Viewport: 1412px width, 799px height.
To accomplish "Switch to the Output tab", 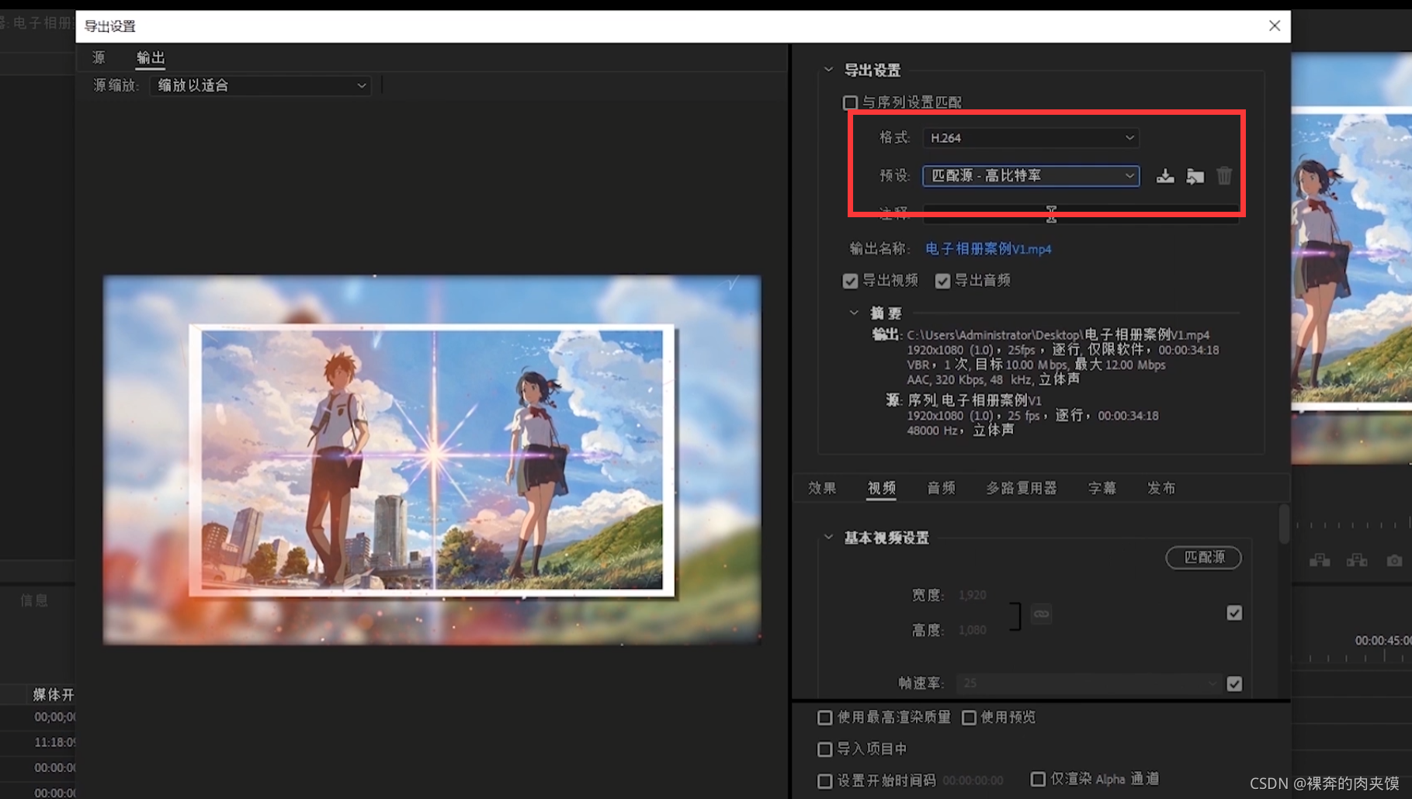I will click(x=151, y=57).
